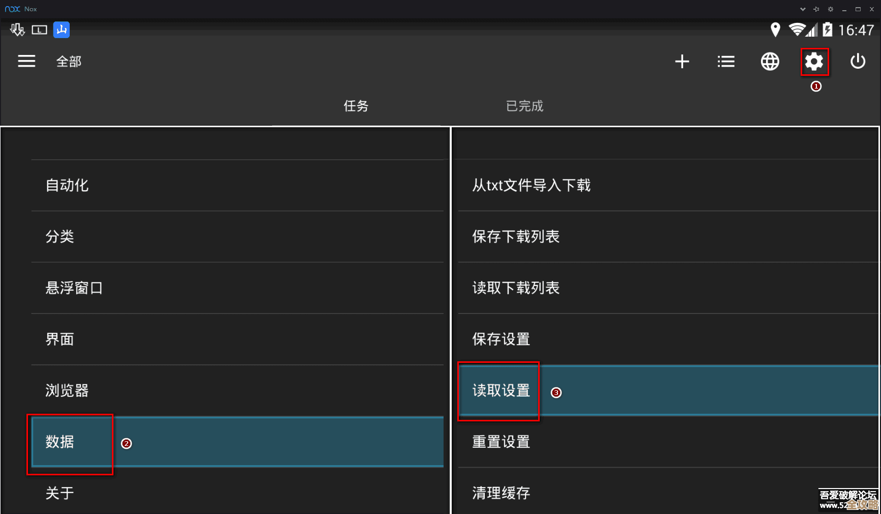The width and height of the screenshot is (881, 514).
Task: Switch to the 已完成 tab
Action: click(524, 106)
